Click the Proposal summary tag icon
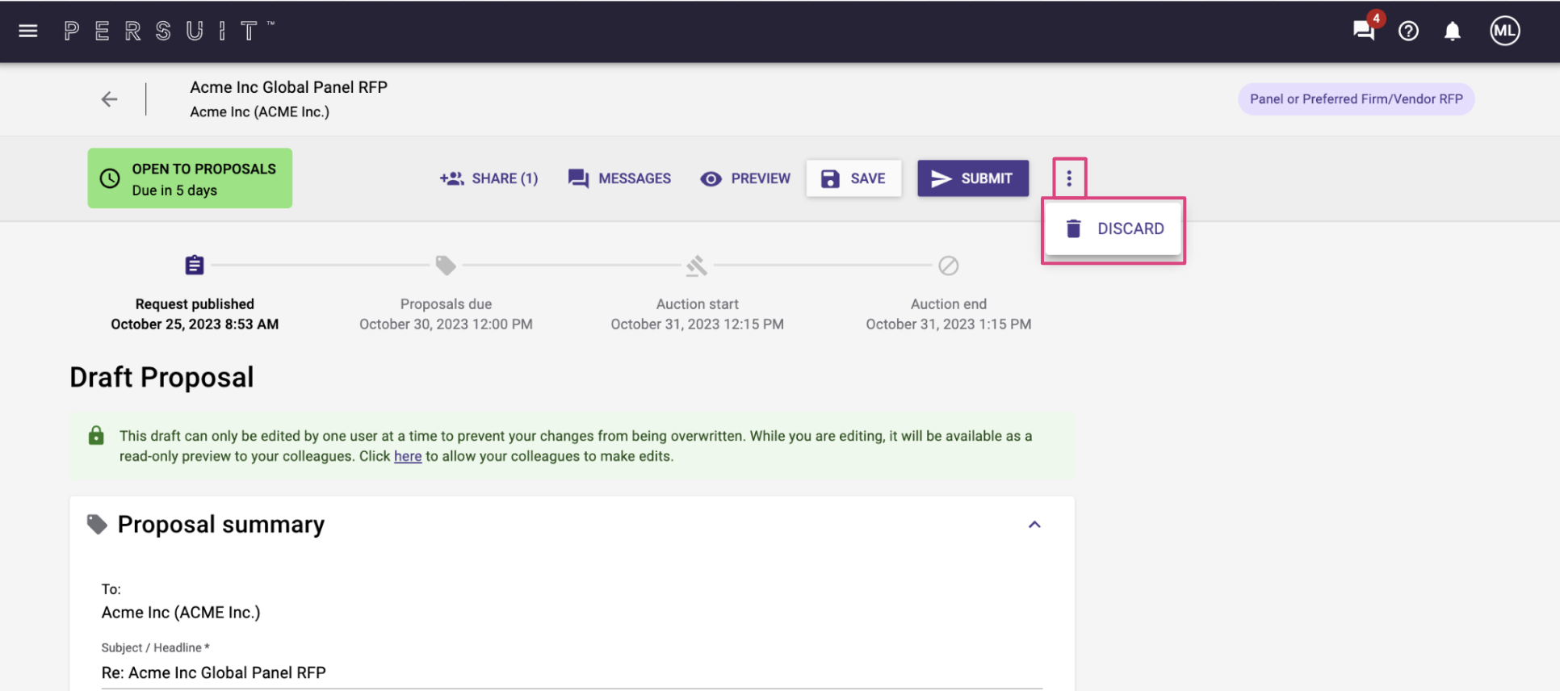This screenshot has height=691, width=1560. [x=97, y=525]
